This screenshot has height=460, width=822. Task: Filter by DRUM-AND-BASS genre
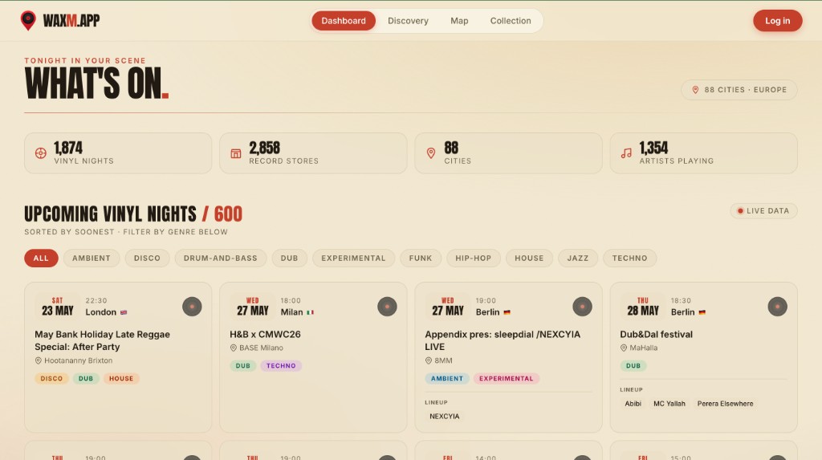click(220, 258)
